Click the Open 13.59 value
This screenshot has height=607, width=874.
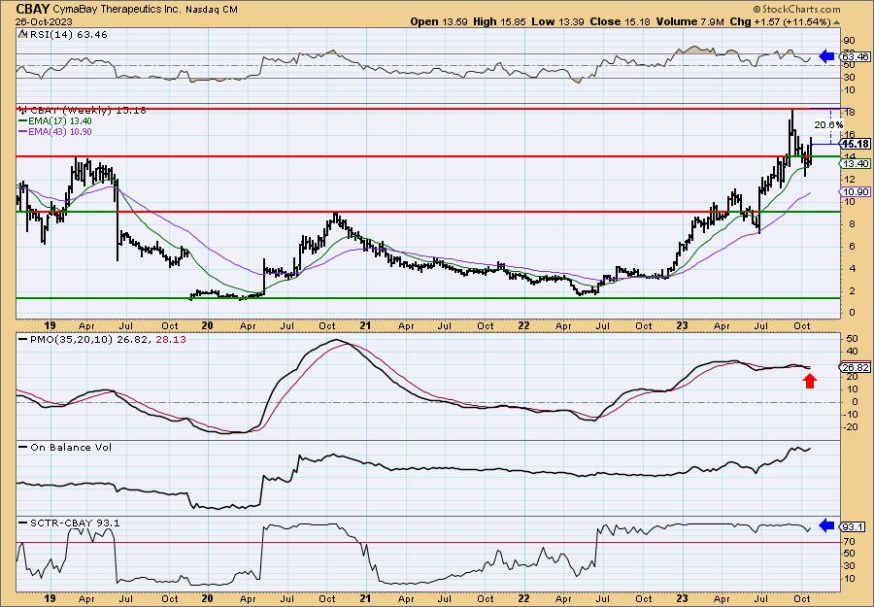click(439, 21)
